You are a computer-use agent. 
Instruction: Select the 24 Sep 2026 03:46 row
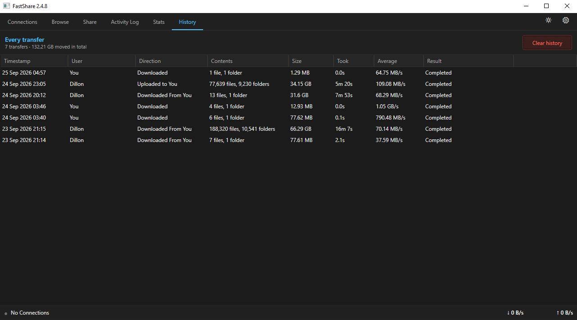coord(288,107)
